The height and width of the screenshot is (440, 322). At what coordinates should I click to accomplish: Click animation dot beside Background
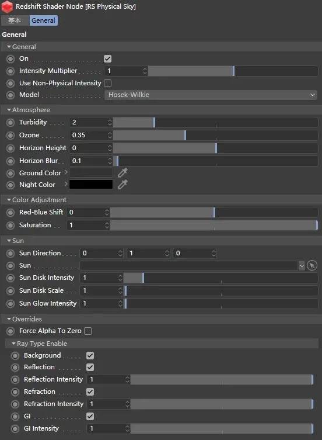pos(15,356)
